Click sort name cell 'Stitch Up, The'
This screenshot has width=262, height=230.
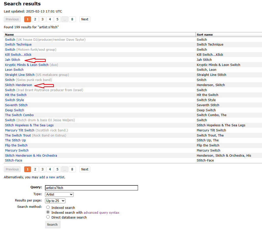point(208,140)
